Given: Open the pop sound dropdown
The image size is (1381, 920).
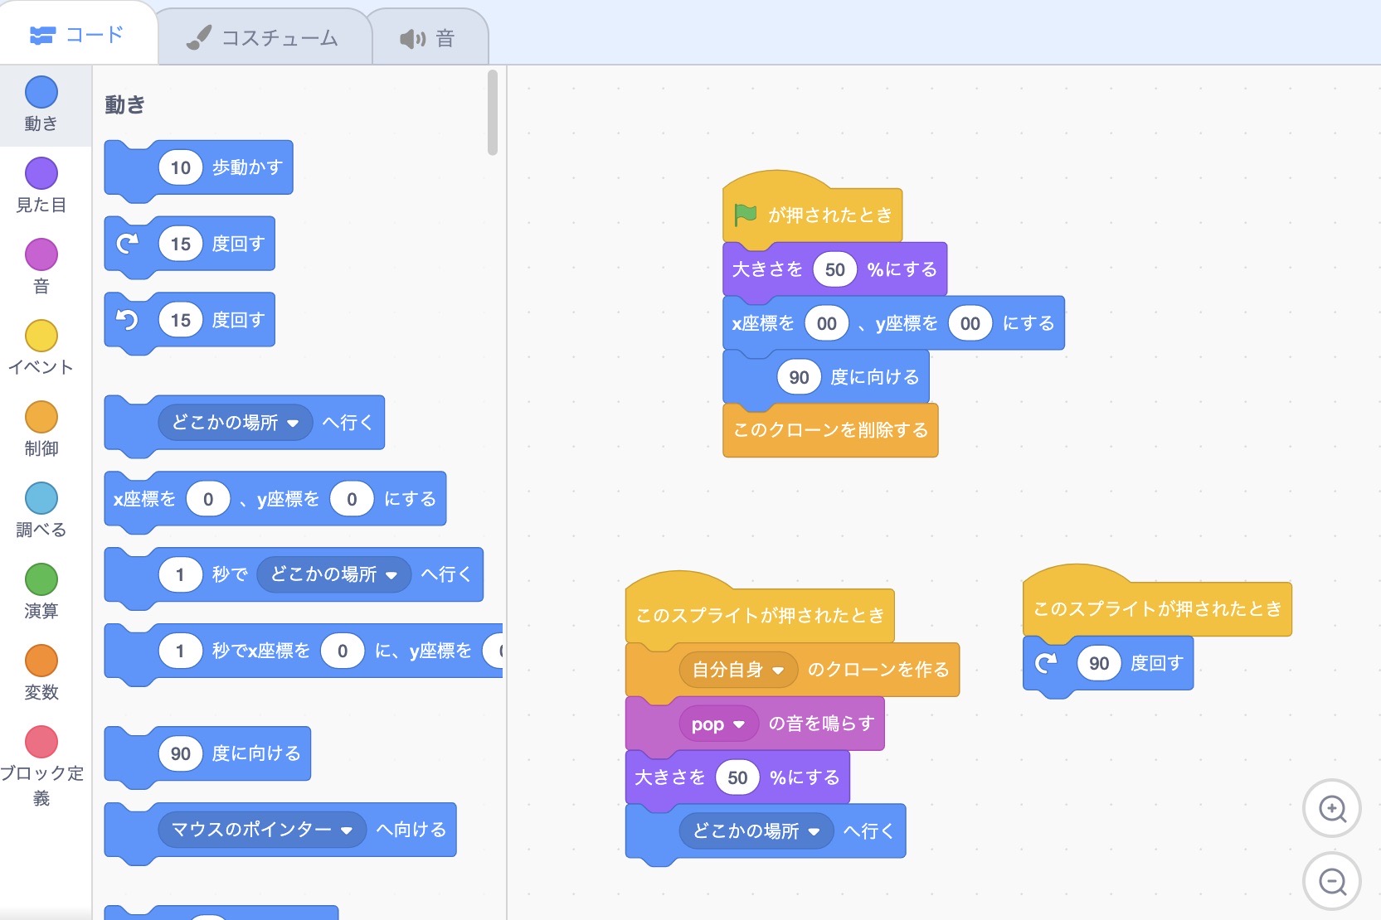Looking at the screenshot, I should (x=739, y=724).
